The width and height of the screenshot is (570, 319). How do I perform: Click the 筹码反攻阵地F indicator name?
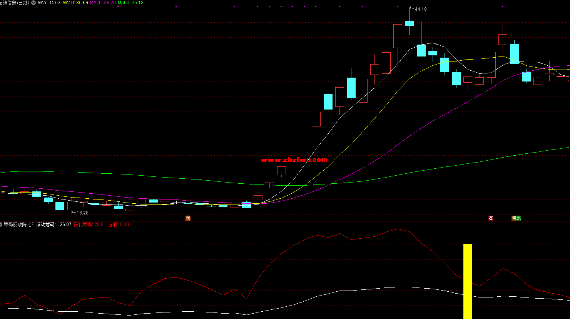coord(19,224)
